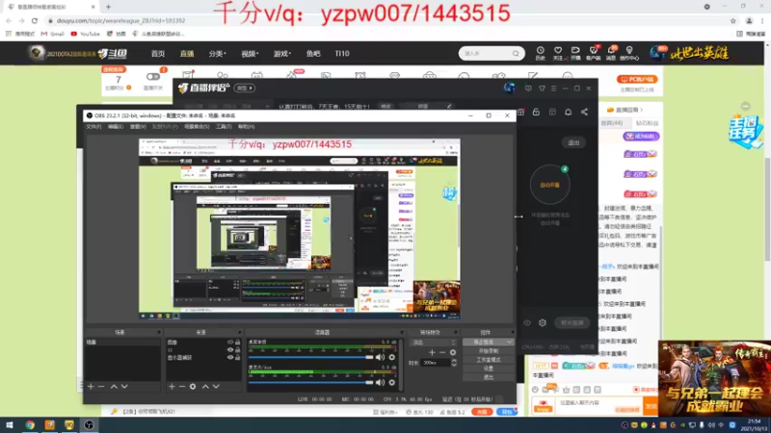Image resolution: width=771 pixels, height=433 pixels.
Task: Undock the OBS mixer panel
Action: [x=402, y=332]
